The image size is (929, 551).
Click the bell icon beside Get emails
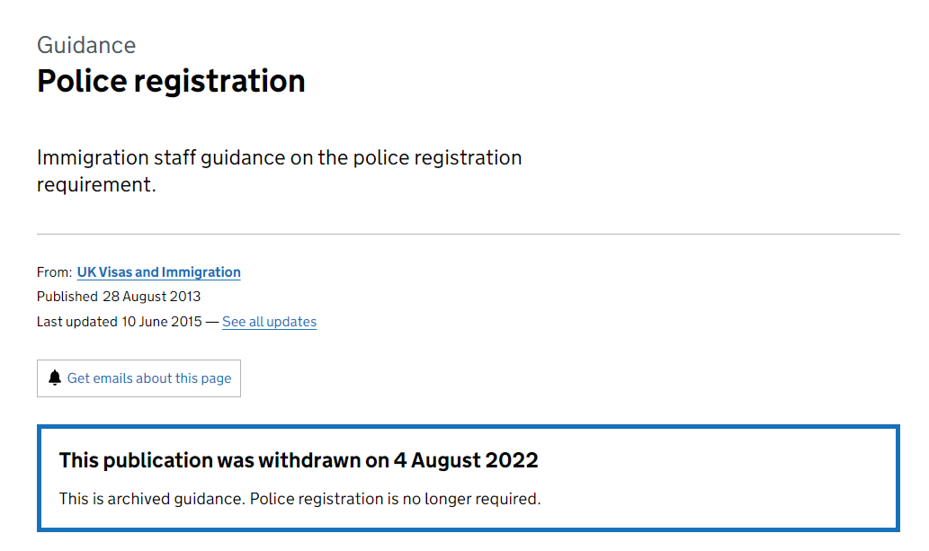56,378
